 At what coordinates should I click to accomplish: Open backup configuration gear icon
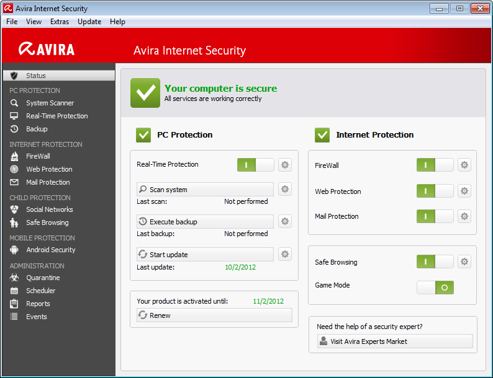pos(285,221)
